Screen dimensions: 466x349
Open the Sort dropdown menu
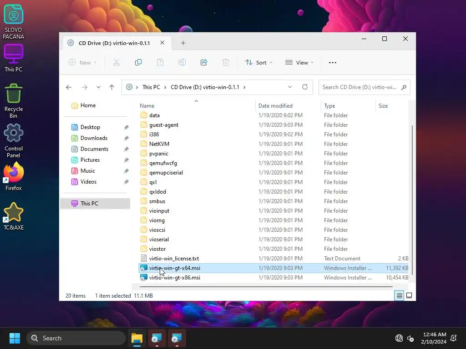click(x=258, y=63)
